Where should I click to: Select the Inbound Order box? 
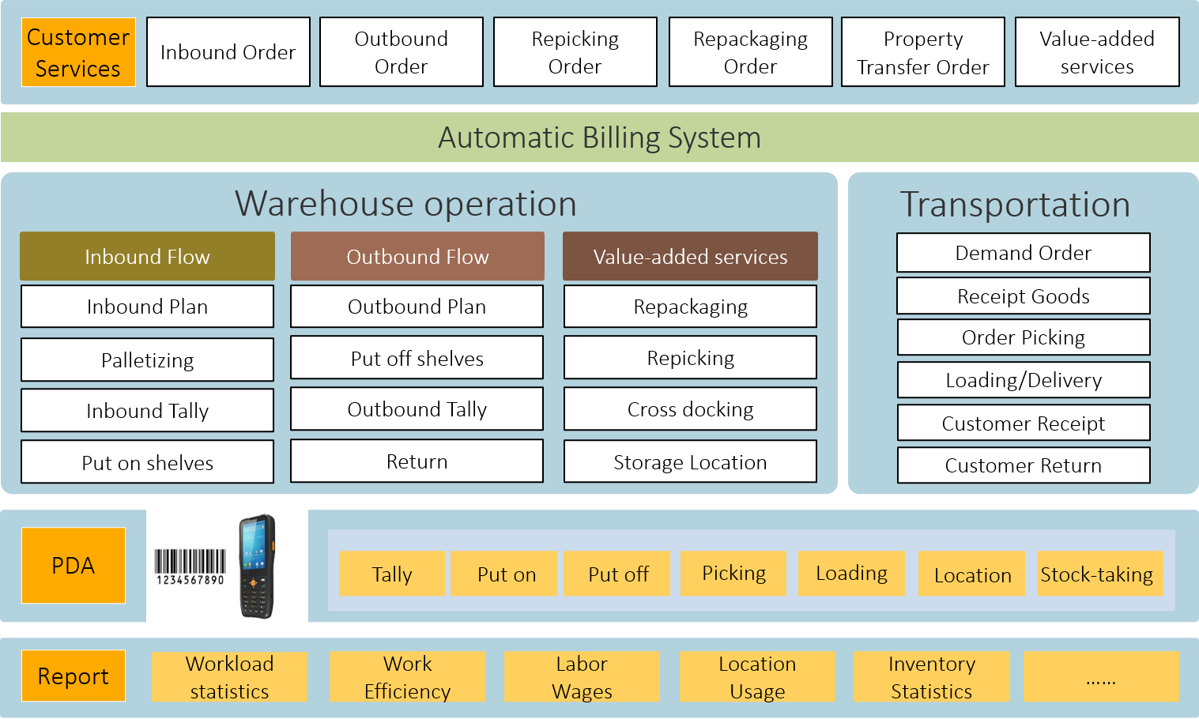tap(228, 52)
